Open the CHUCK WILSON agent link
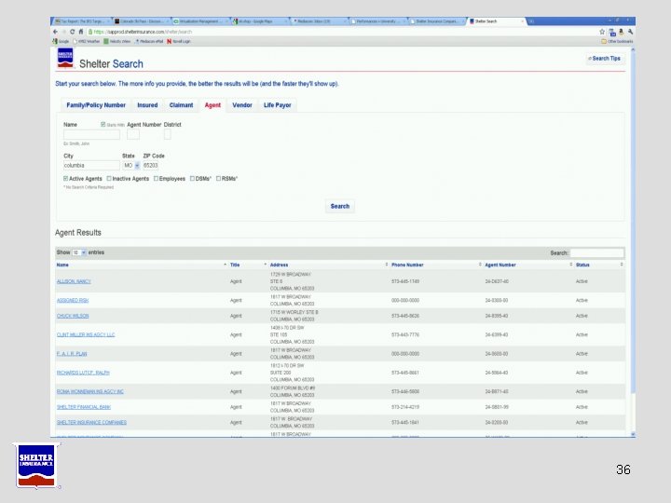Viewport: 671px width, 503px height. point(73,316)
